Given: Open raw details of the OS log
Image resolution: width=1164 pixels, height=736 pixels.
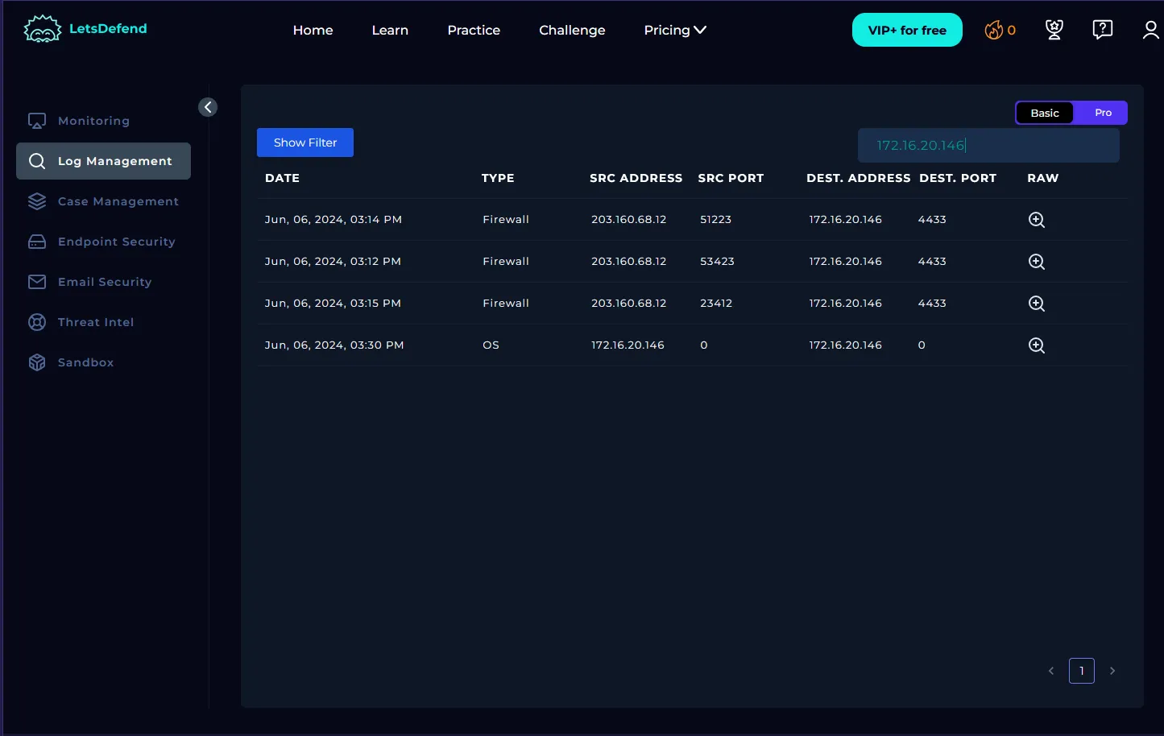Looking at the screenshot, I should click(x=1037, y=345).
